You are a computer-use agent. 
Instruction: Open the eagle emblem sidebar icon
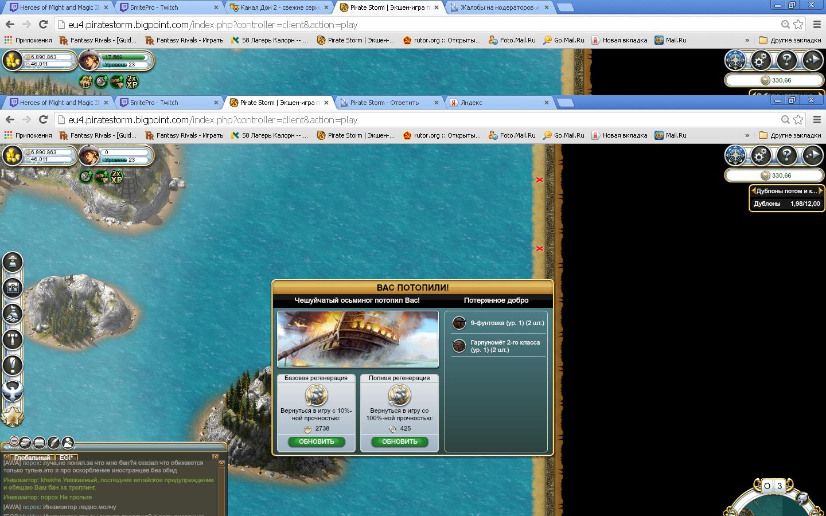point(13,391)
